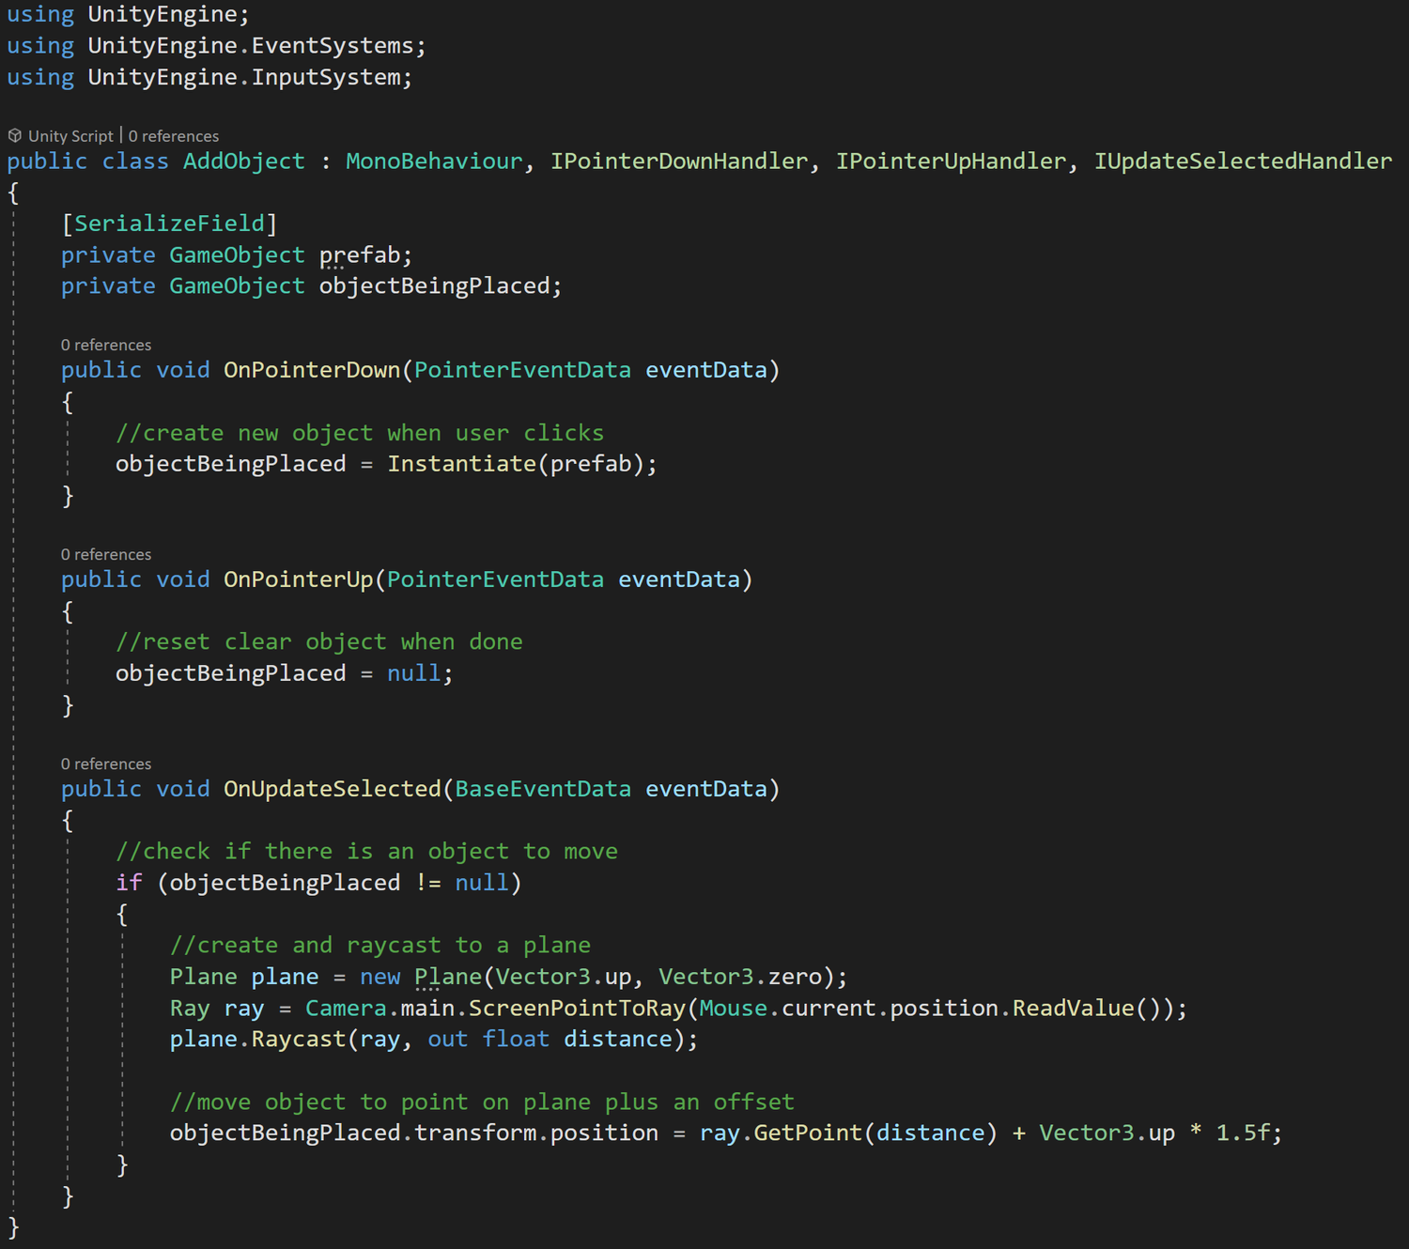Click the Instantiate(prefab) call
Screen dimensions: 1409x1249
(519, 463)
